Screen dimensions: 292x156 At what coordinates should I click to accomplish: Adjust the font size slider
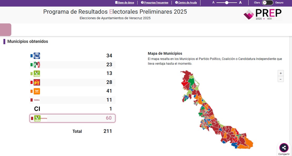pos(227,3)
